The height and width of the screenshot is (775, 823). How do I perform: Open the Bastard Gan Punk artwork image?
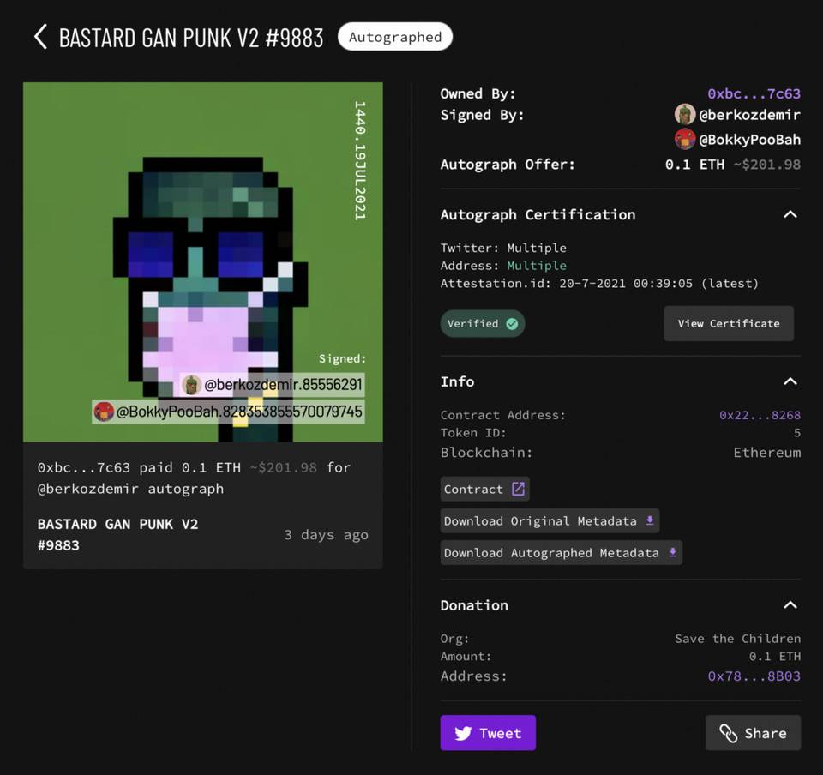coord(203,261)
